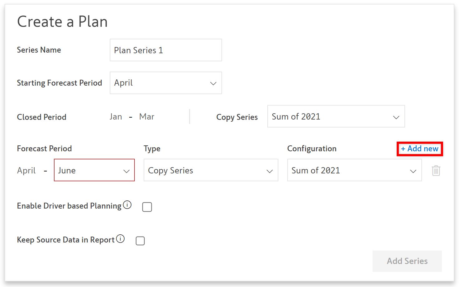Open the Starting Forecast Period dropdown showing April
459x287 pixels.
point(165,83)
